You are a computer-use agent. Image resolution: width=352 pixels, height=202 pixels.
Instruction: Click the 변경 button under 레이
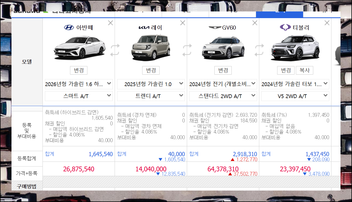tap(151, 70)
